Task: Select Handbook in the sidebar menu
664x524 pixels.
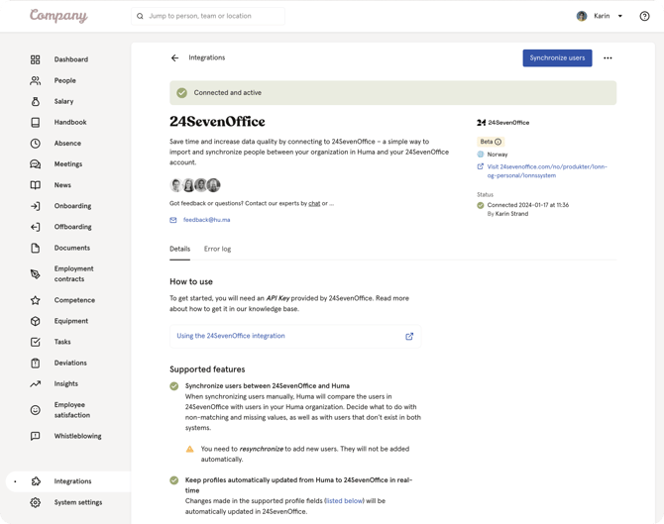Action: [70, 122]
